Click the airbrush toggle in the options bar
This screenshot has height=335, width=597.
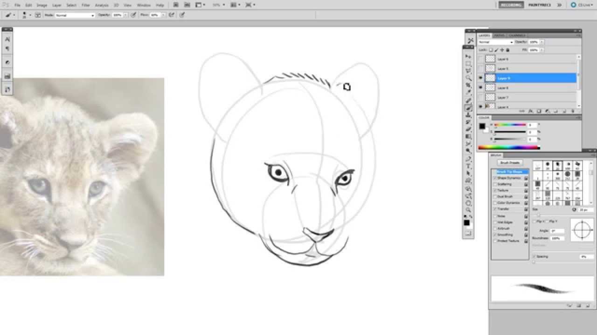(172, 14)
